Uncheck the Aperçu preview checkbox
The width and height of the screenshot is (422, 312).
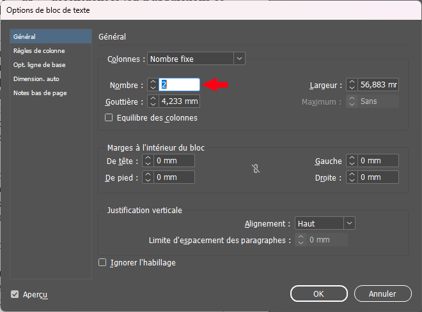point(15,294)
